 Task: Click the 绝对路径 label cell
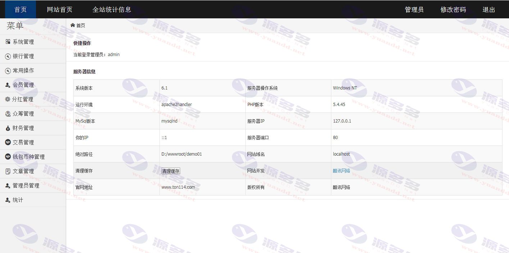click(x=117, y=154)
